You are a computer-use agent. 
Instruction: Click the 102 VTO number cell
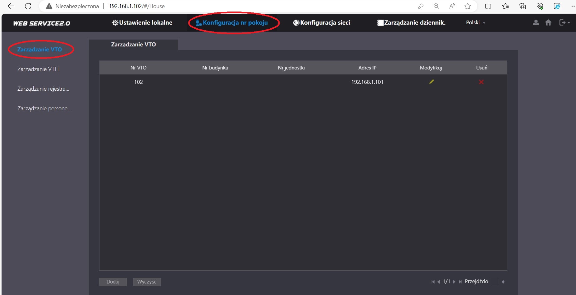pos(139,82)
